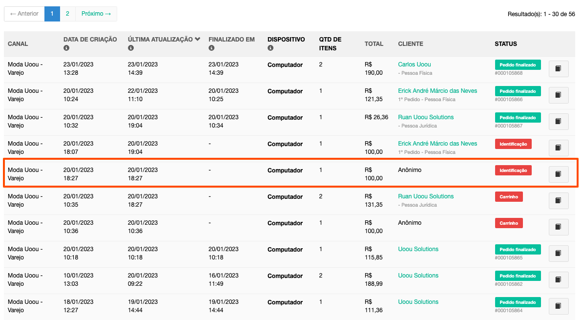Screen dimensions: 582x320
Task: Click the Canal column header
Action: 18,44
